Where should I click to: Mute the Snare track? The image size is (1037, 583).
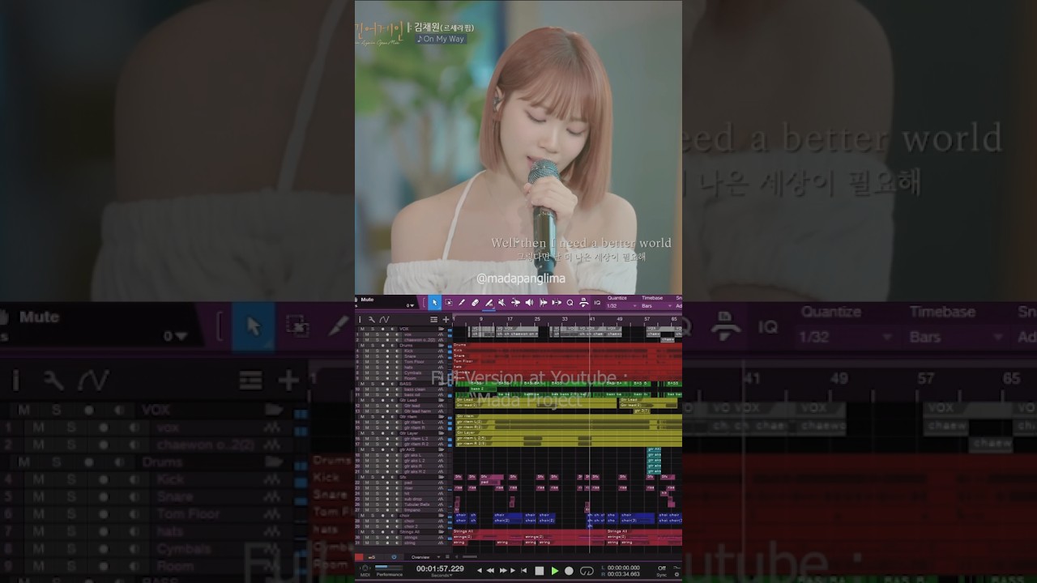(367, 356)
